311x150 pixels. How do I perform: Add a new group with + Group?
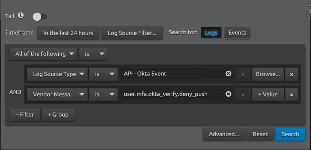58,115
